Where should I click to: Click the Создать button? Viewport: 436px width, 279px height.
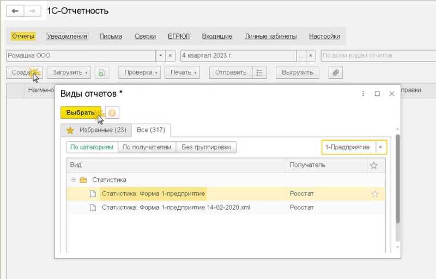pos(25,72)
